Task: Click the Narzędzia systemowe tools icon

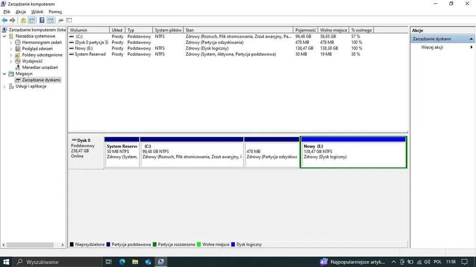Action: [11, 36]
